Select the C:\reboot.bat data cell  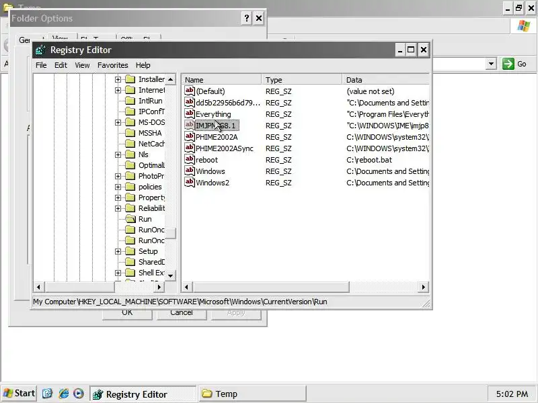point(369,160)
